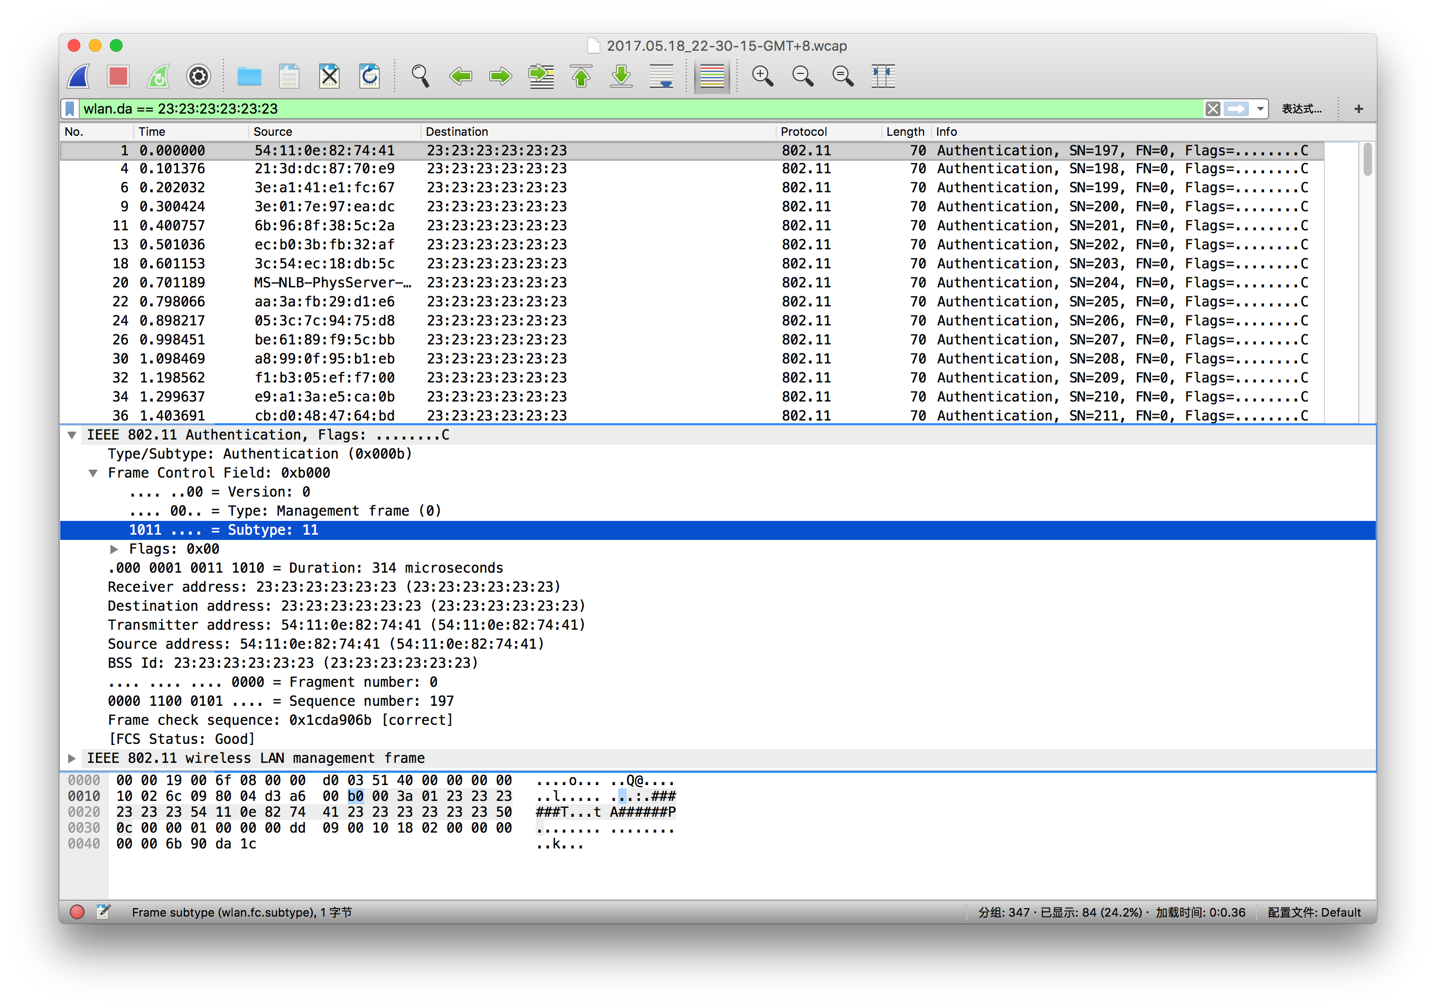This screenshot has height=1008, width=1436.
Task: Open recent filters dropdown arrow
Action: pyautogui.click(x=1260, y=109)
